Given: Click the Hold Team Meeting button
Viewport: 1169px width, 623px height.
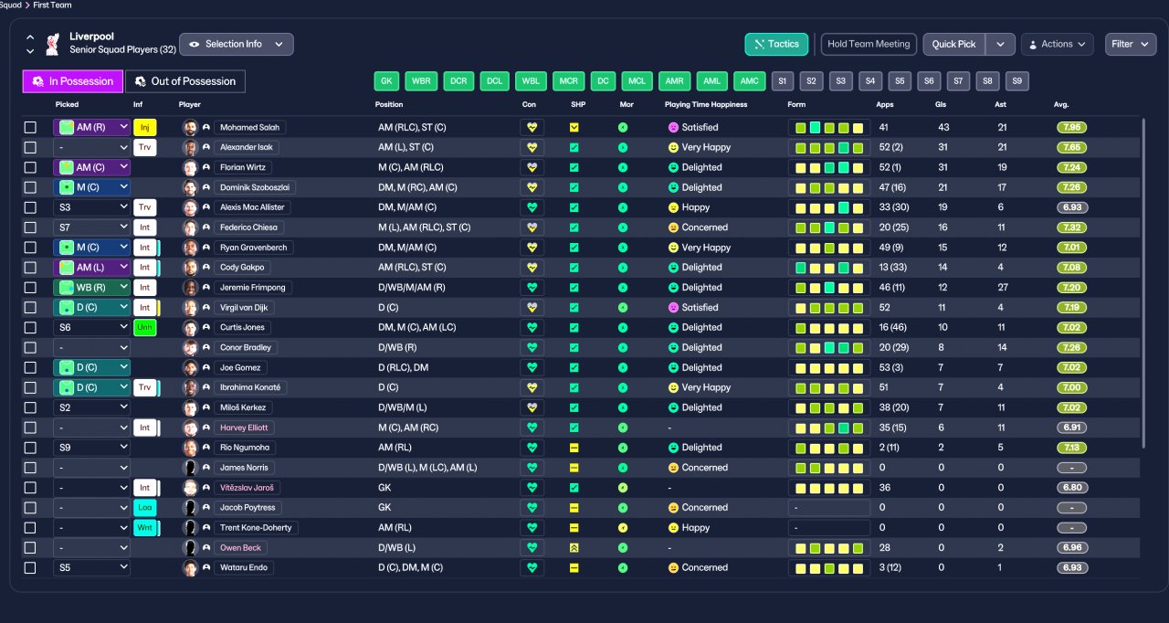Looking at the screenshot, I should (869, 44).
